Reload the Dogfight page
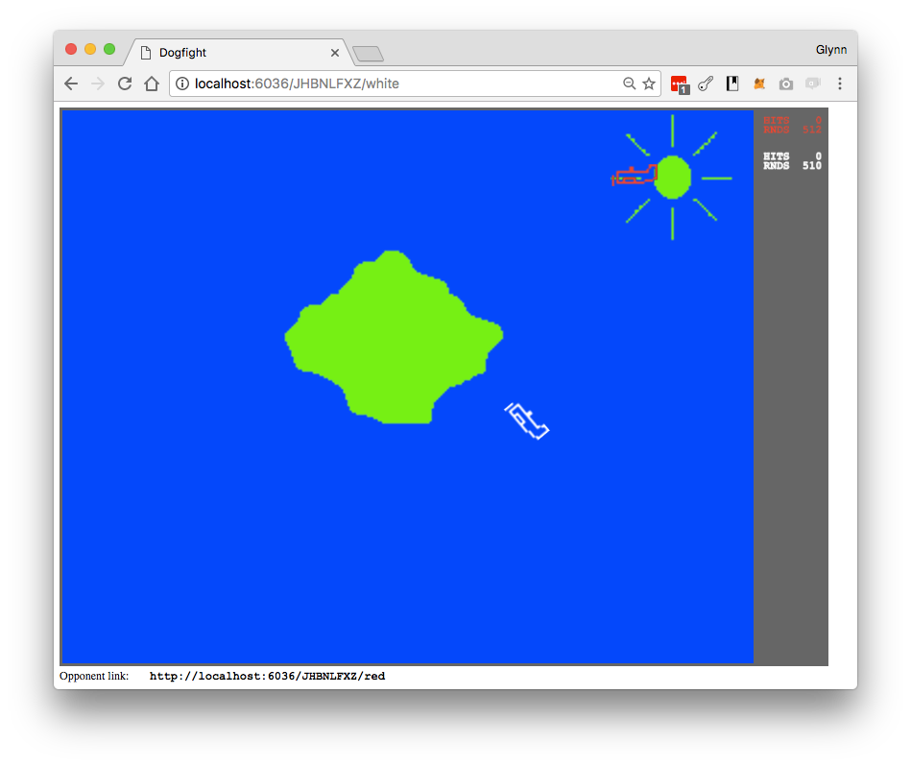This screenshot has height=766, width=911. (124, 84)
